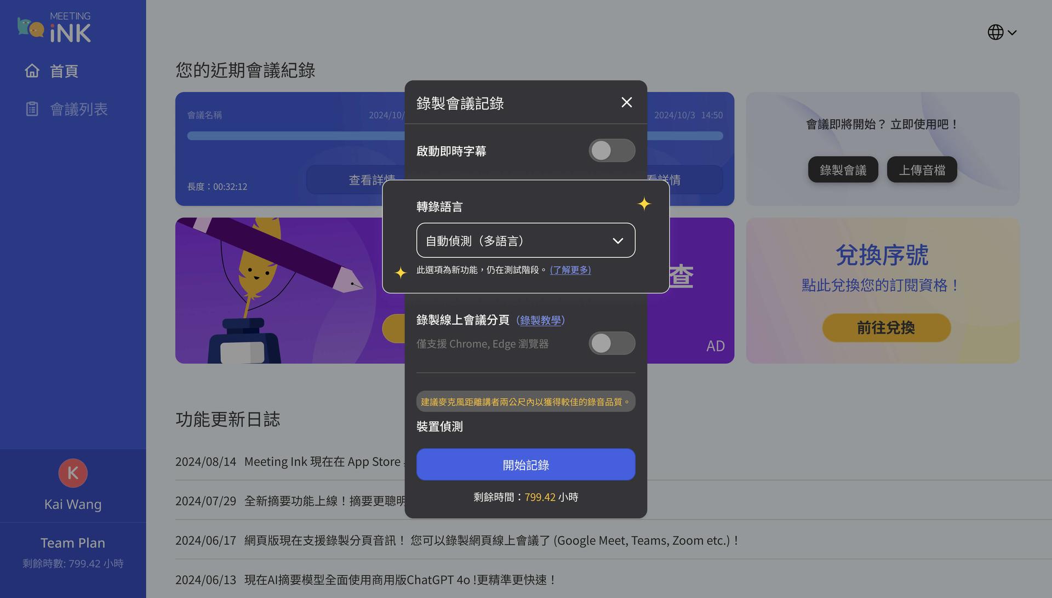The image size is (1052, 598).
Task: Open the globe language selector
Action: [x=1002, y=32]
